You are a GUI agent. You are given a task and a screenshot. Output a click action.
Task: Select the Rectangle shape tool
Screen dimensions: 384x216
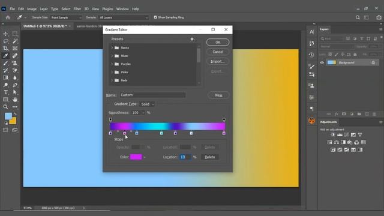[x=5, y=100]
